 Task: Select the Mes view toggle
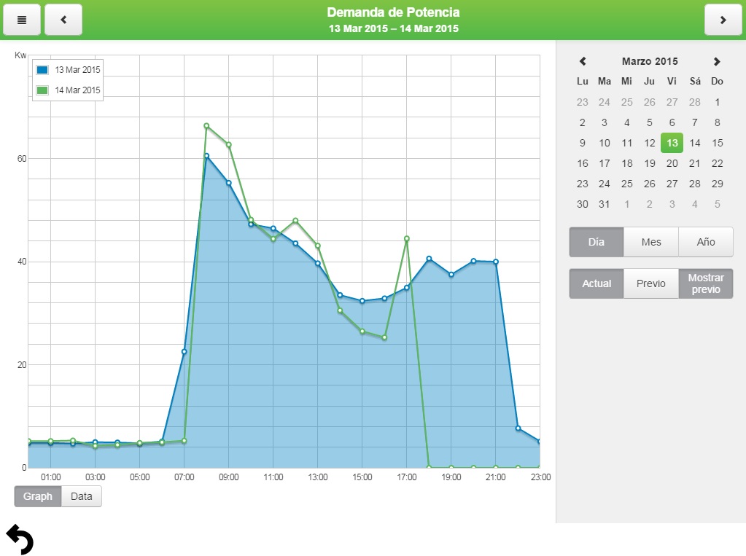pos(651,242)
